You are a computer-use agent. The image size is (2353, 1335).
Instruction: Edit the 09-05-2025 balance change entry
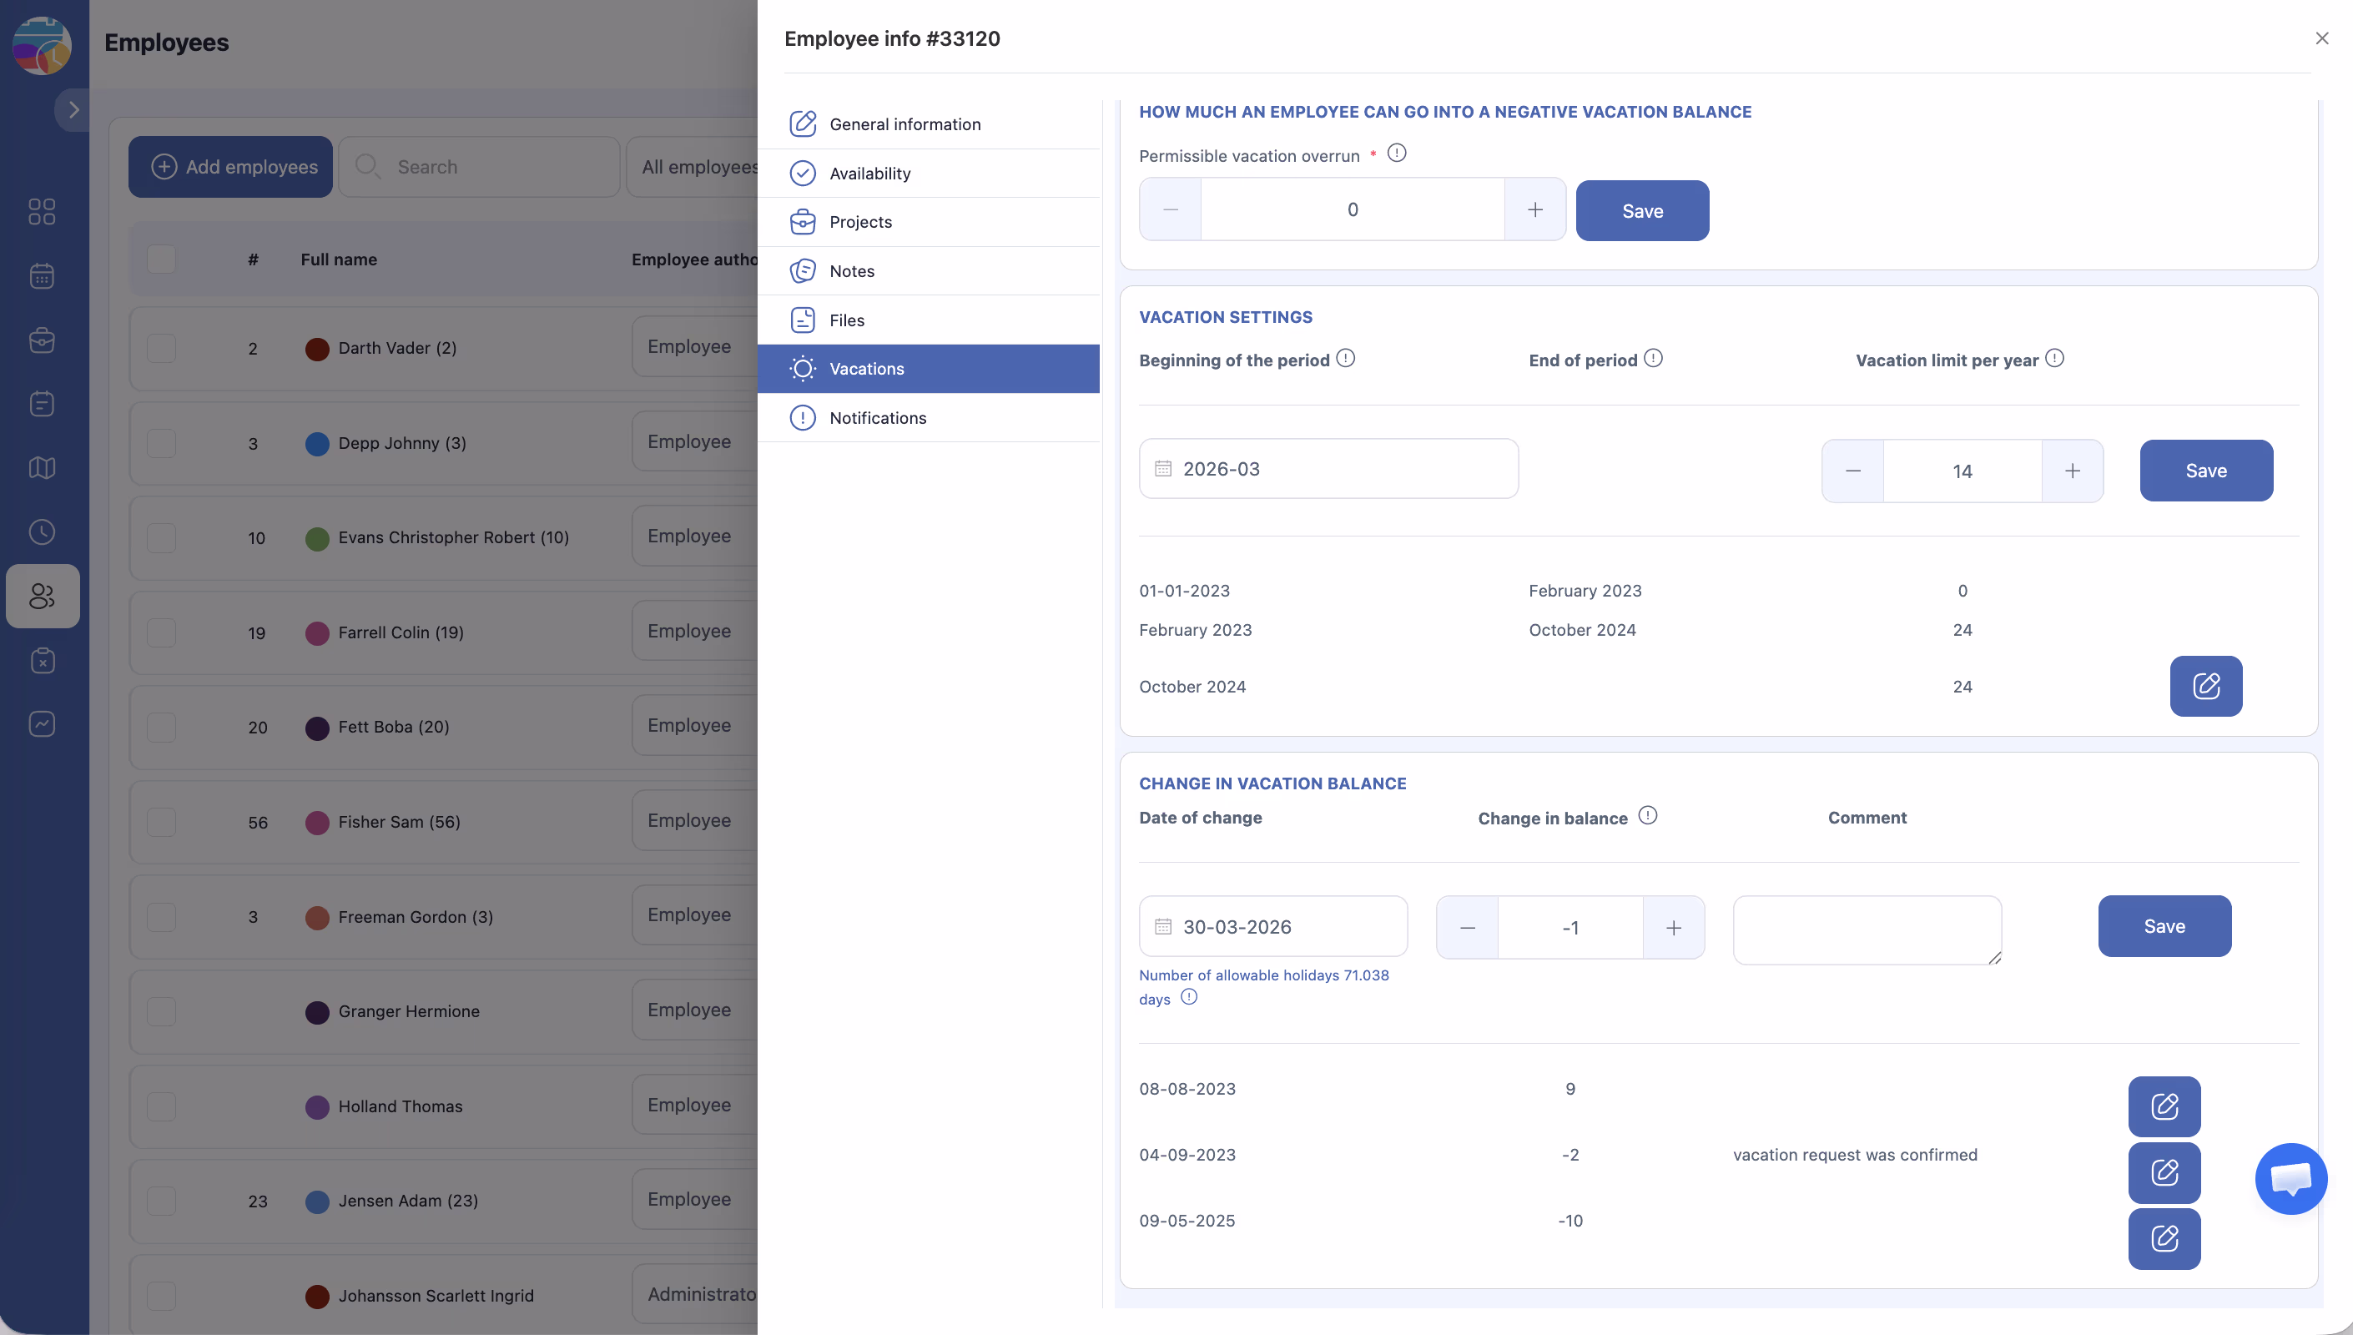pyautogui.click(x=2164, y=1238)
